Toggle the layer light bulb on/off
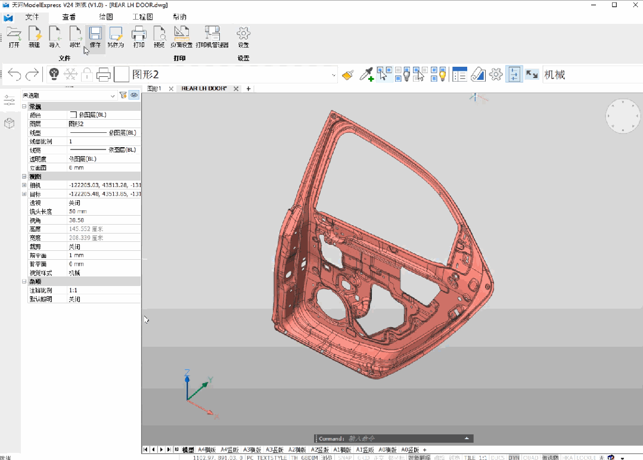Screen dimensions: 643x460 point(54,74)
